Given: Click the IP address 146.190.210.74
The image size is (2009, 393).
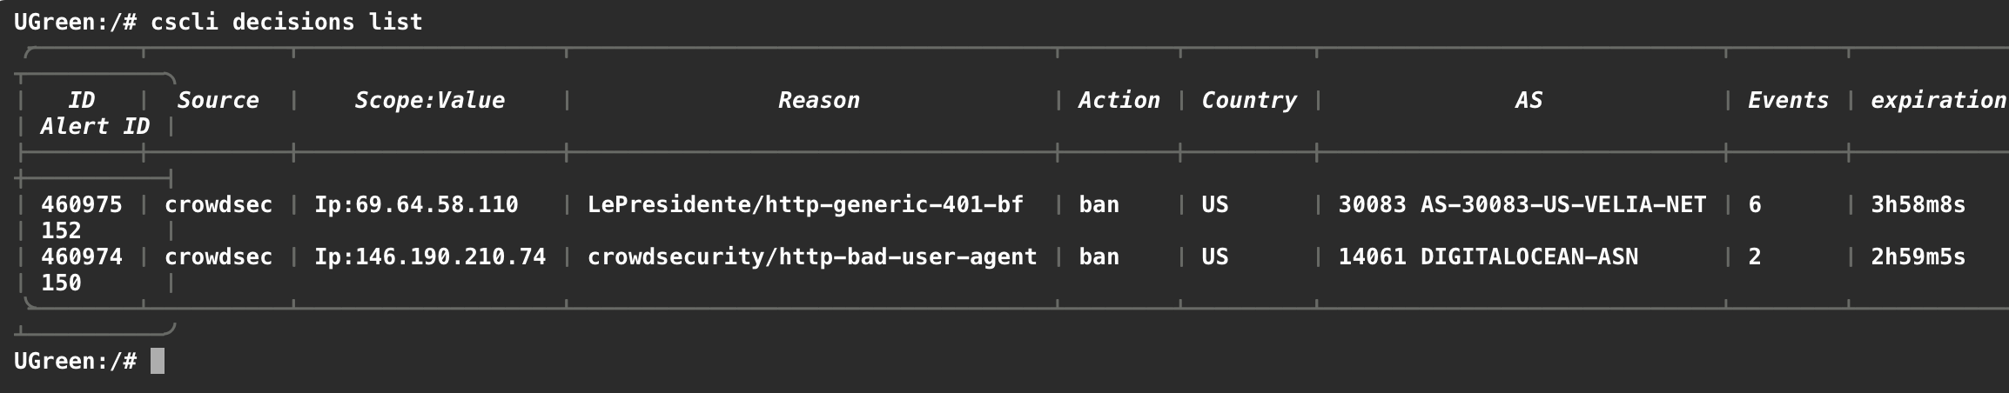Looking at the screenshot, I should 450,257.
